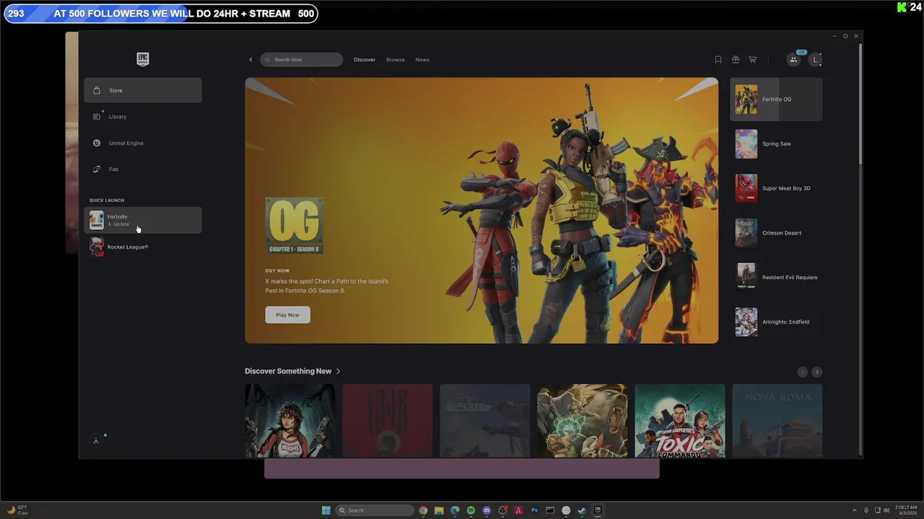Screen dimensions: 924x519
Task: Select Super Meat Boy 3D in featured list
Action: (776, 188)
